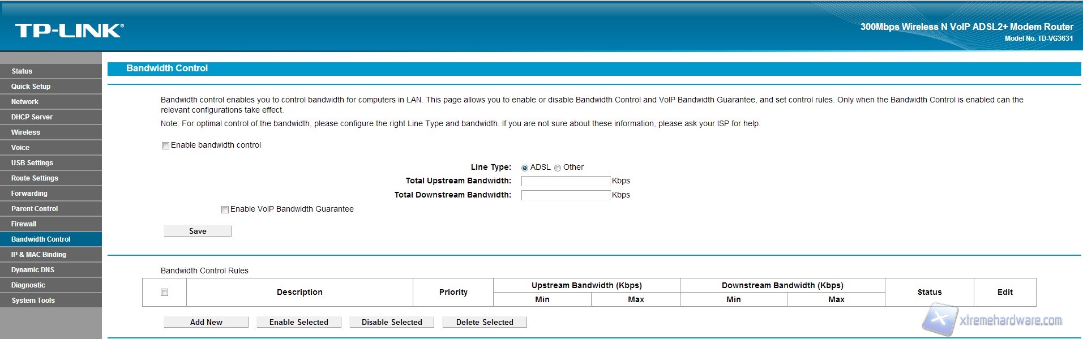The width and height of the screenshot is (1083, 339).
Task: Navigate to Firewall section
Action: [24, 224]
